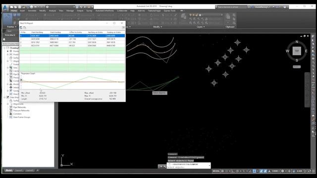The width and height of the screenshot is (317, 178).
Task: Select the topmost point marker in the drawing
Action: (x=237, y=43)
